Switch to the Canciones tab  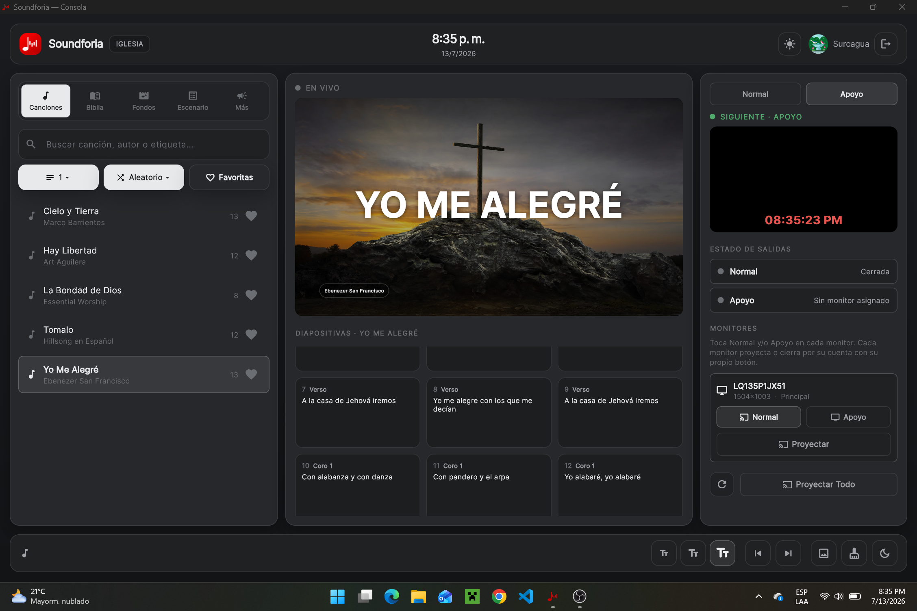tap(46, 101)
